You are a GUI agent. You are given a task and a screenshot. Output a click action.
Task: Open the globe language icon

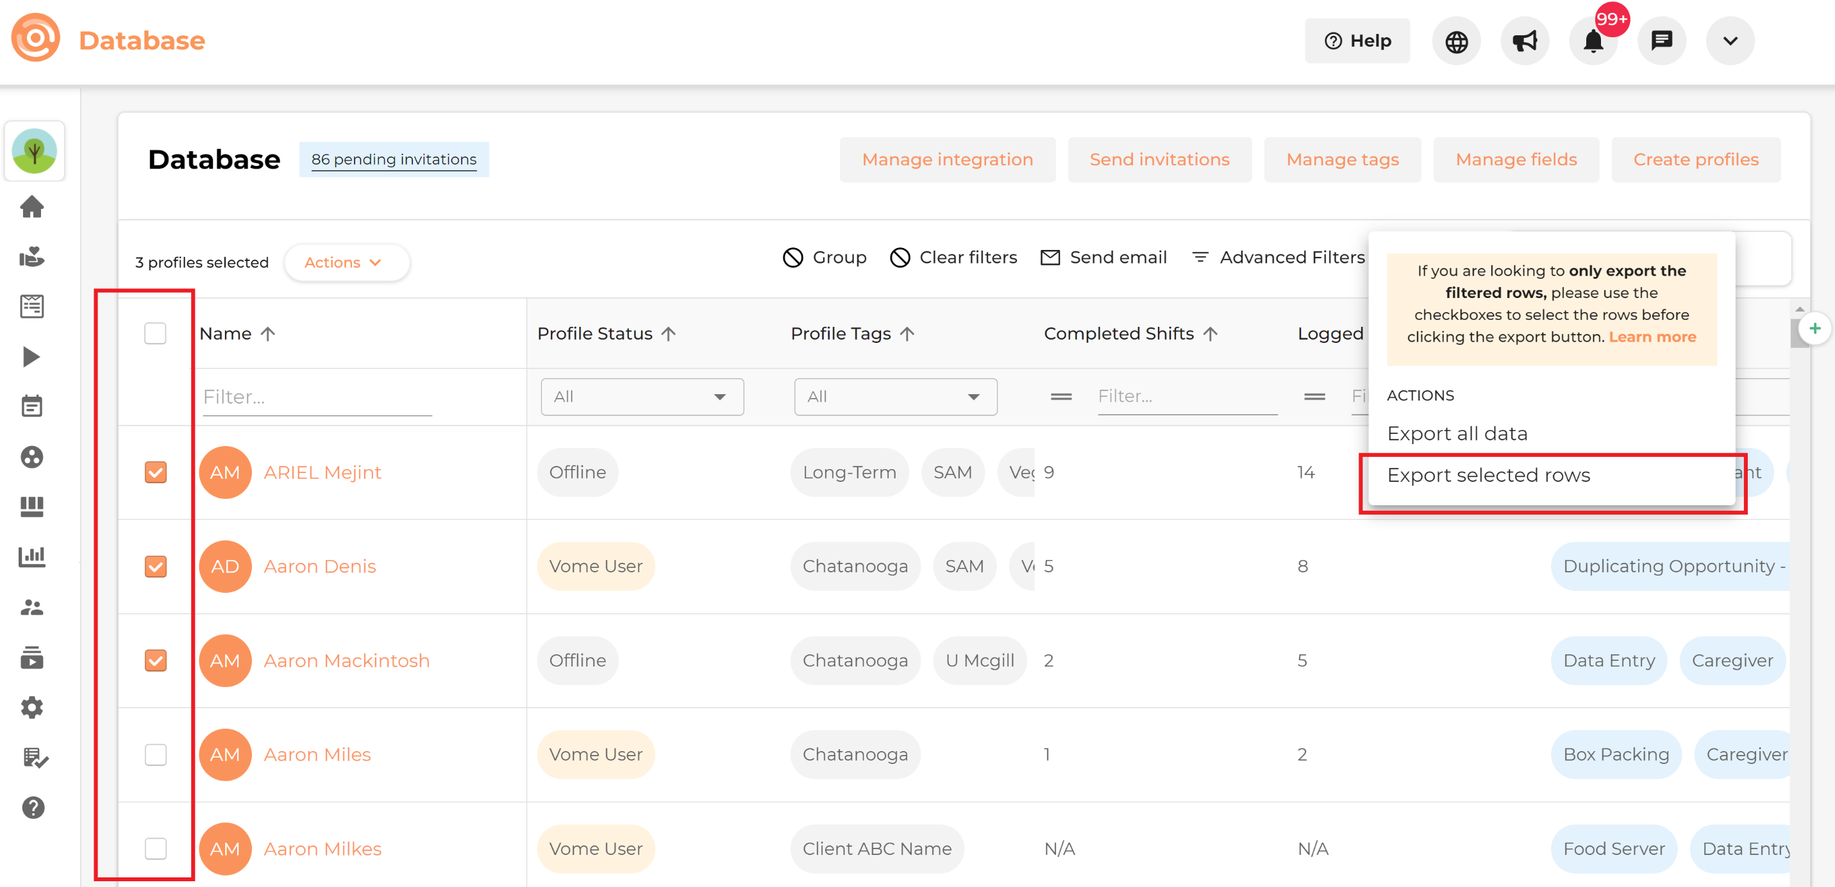pos(1456,41)
